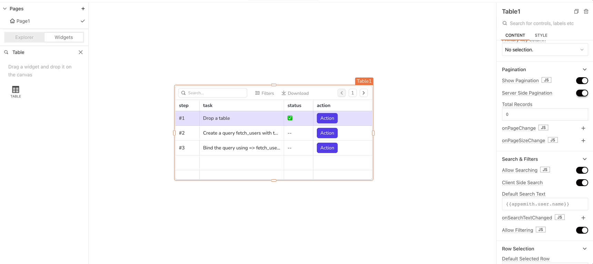Image resolution: width=593 pixels, height=264 pixels.
Task: Switch to the Explorer tab
Action: [24, 37]
